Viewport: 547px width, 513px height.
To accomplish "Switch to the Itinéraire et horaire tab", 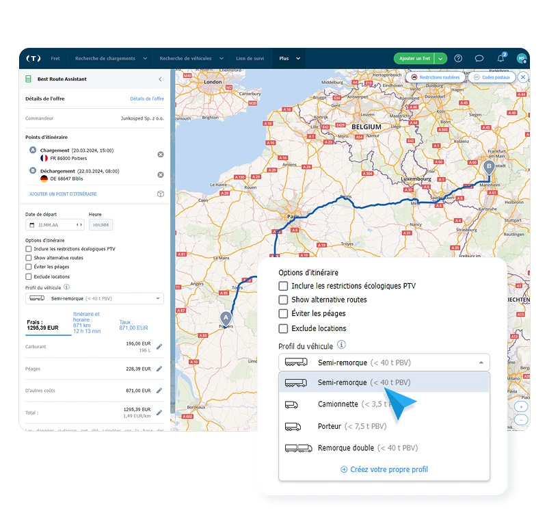I will click(x=87, y=322).
